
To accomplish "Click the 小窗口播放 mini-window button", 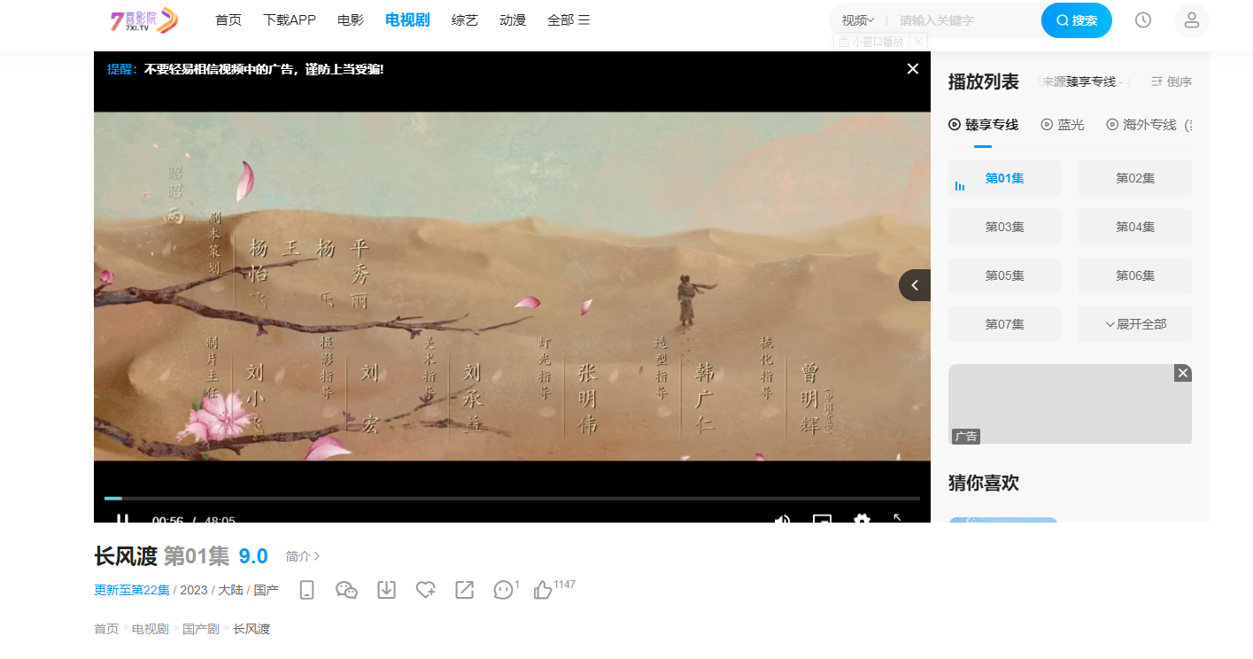I will click(871, 42).
